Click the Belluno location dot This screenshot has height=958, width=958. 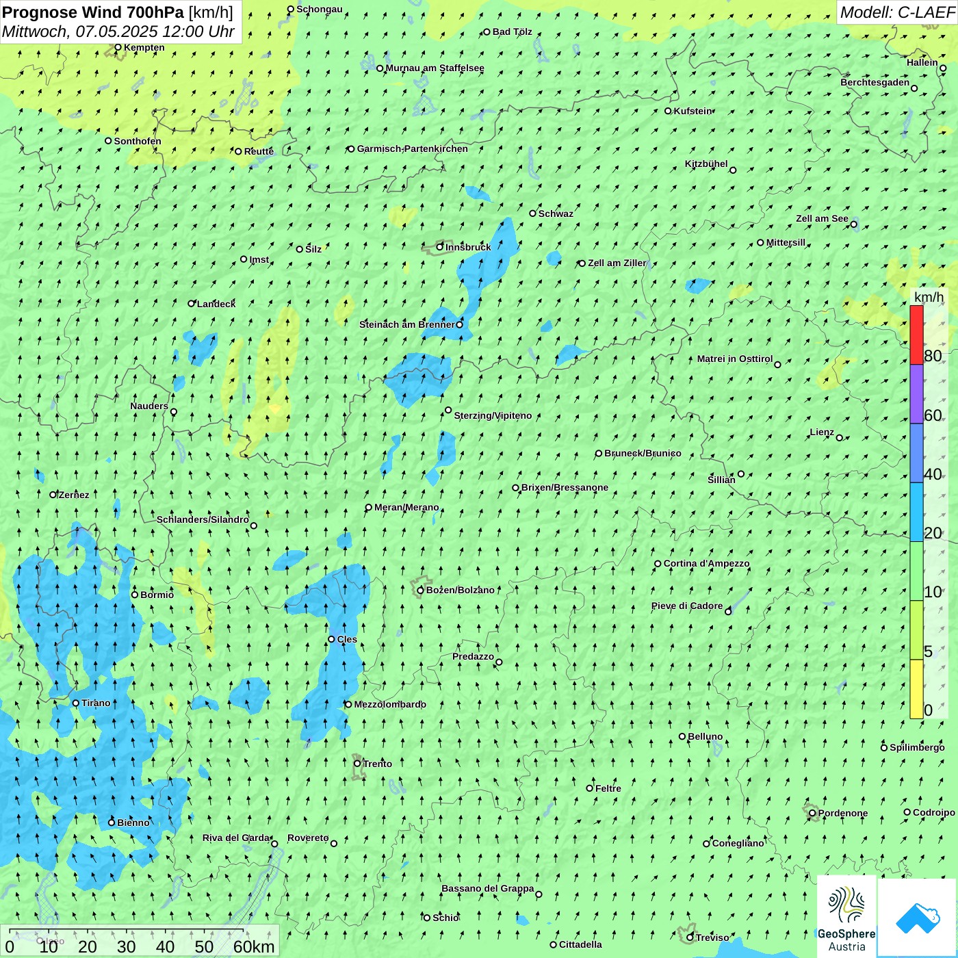682,736
